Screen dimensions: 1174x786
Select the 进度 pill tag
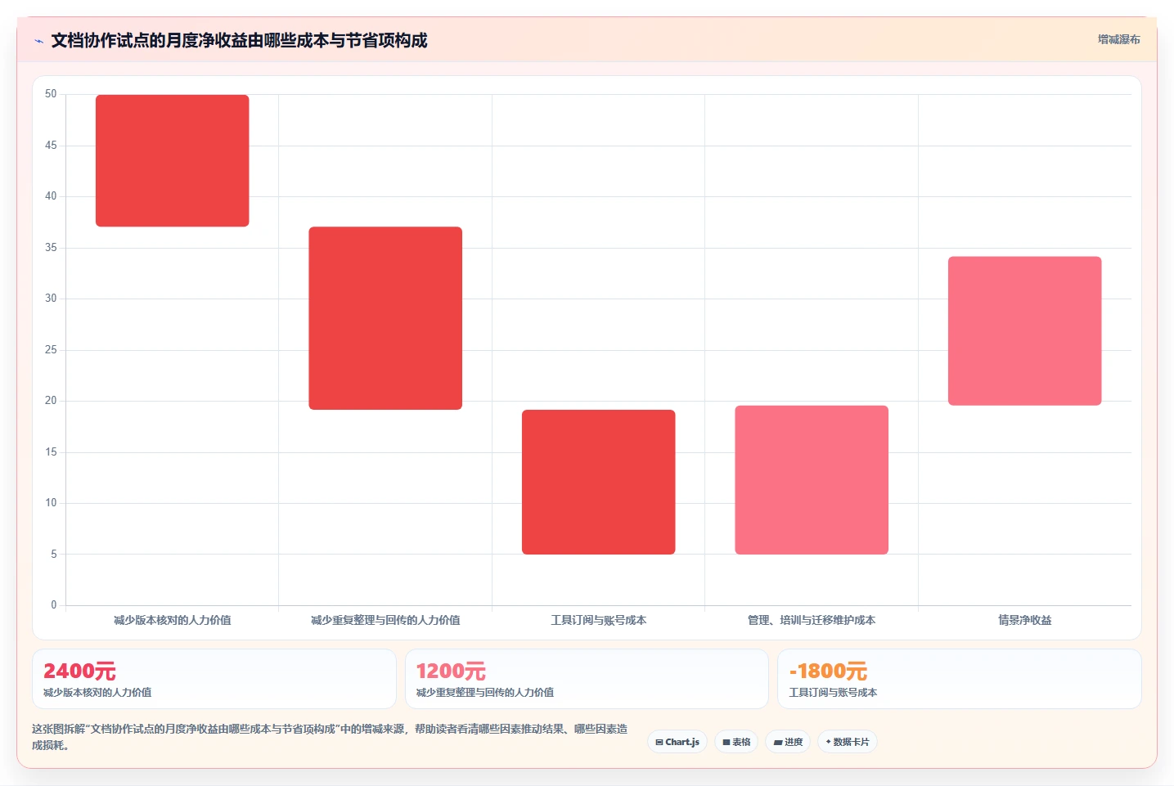click(x=788, y=742)
